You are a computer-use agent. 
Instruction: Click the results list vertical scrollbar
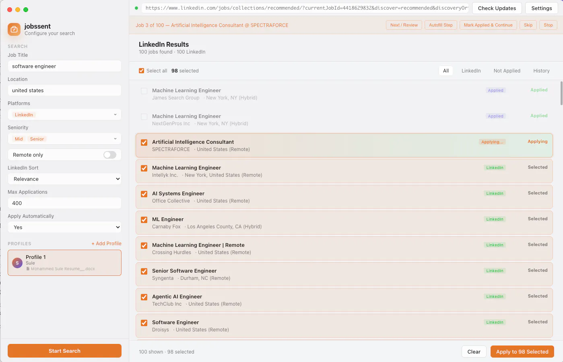561,93
